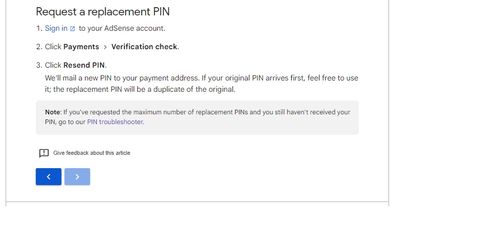Click the bold Verification check text

144,47
